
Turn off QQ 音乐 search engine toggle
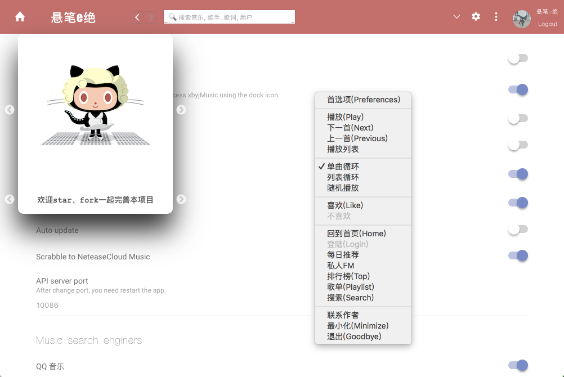[518, 365]
